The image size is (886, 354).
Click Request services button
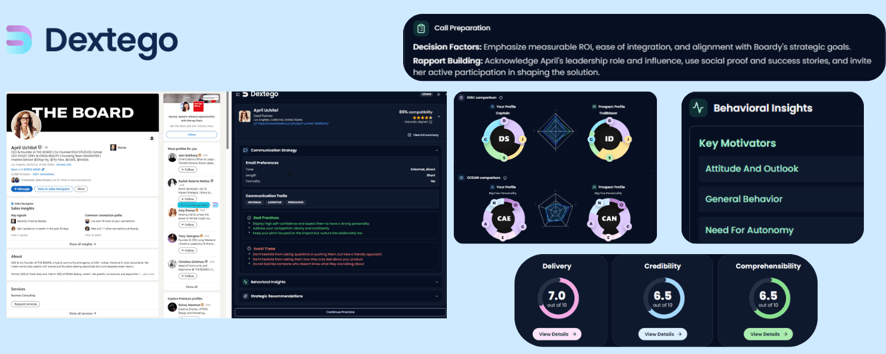point(25,304)
